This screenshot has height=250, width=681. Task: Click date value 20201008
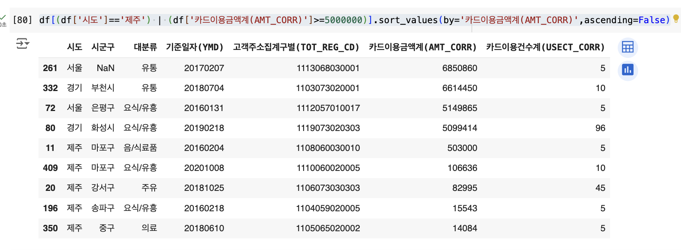click(204, 168)
